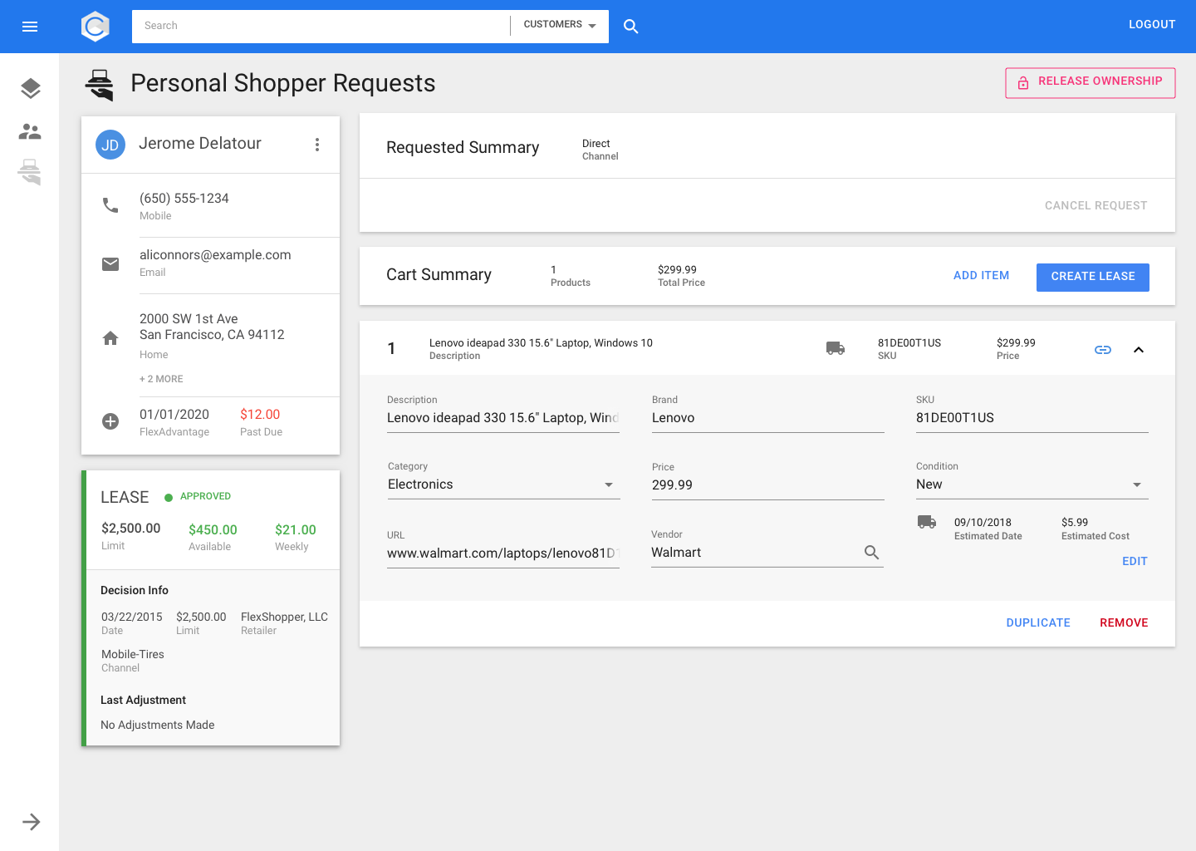1196x851 pixels.
Task: Expand the sidebar with the arrow icon
Action: 31,822
